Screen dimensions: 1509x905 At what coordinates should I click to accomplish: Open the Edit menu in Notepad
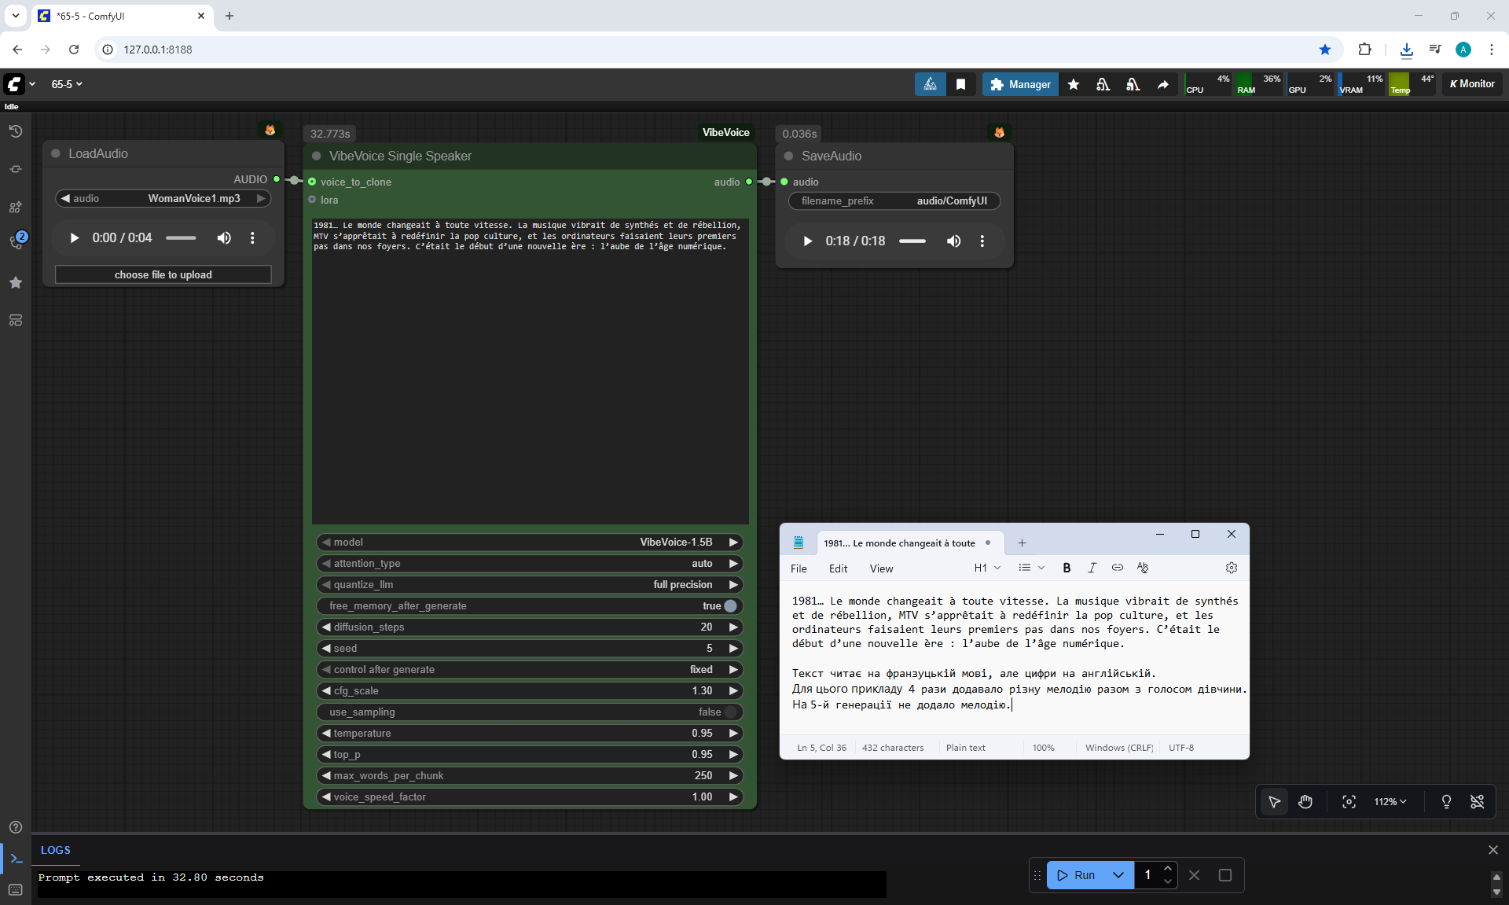[x=838, y=568]
